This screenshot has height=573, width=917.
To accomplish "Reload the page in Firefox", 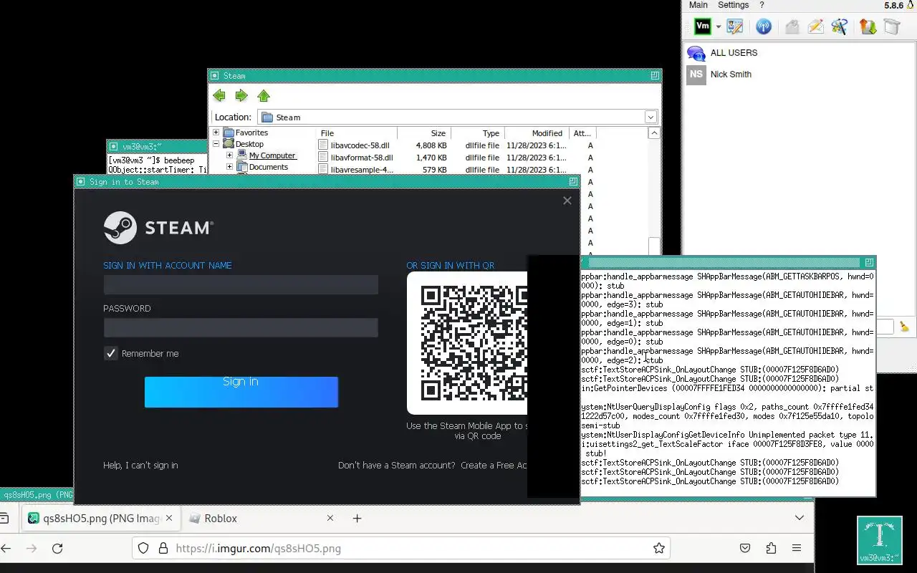I will pos(57,549).
